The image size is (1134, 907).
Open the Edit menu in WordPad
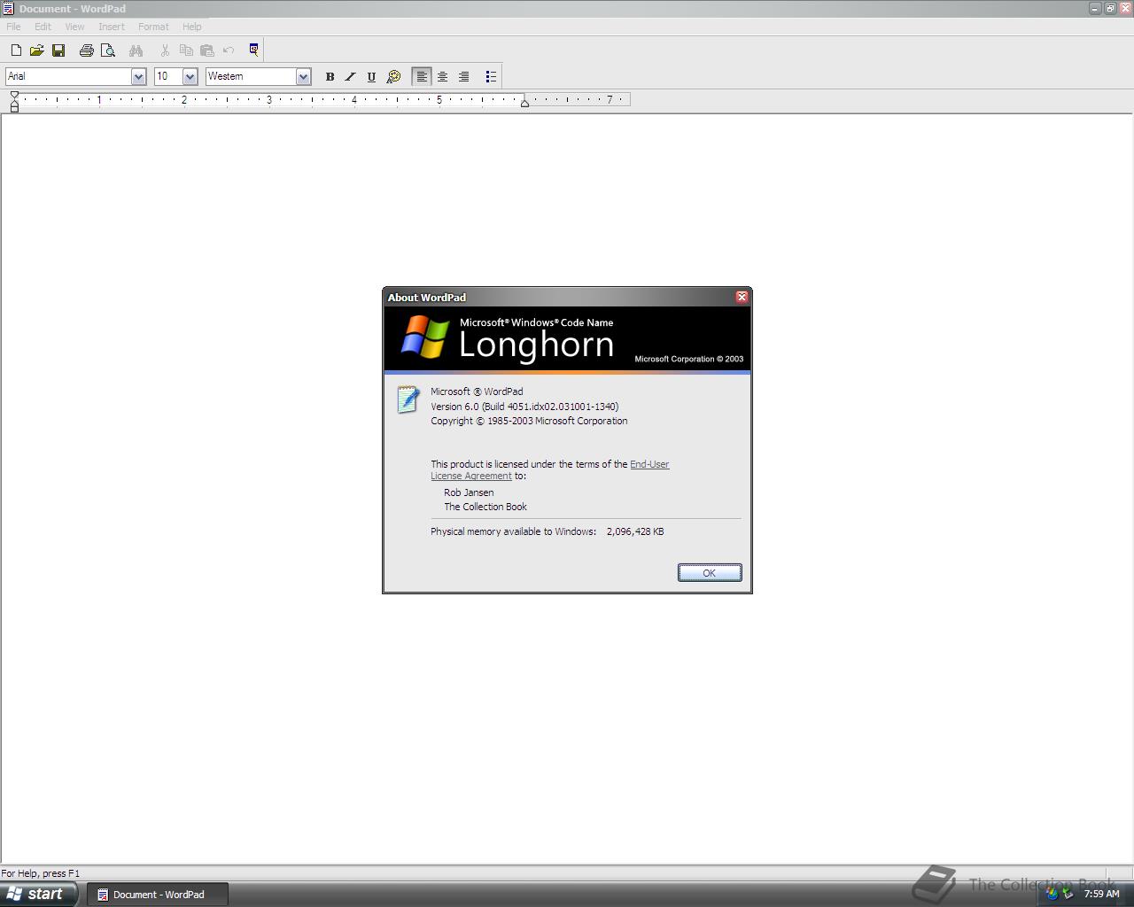[43, 27]
